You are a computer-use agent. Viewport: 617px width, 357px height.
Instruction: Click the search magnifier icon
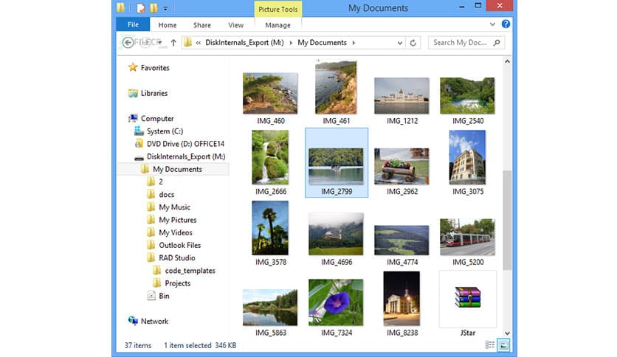[x=497, y=43]
